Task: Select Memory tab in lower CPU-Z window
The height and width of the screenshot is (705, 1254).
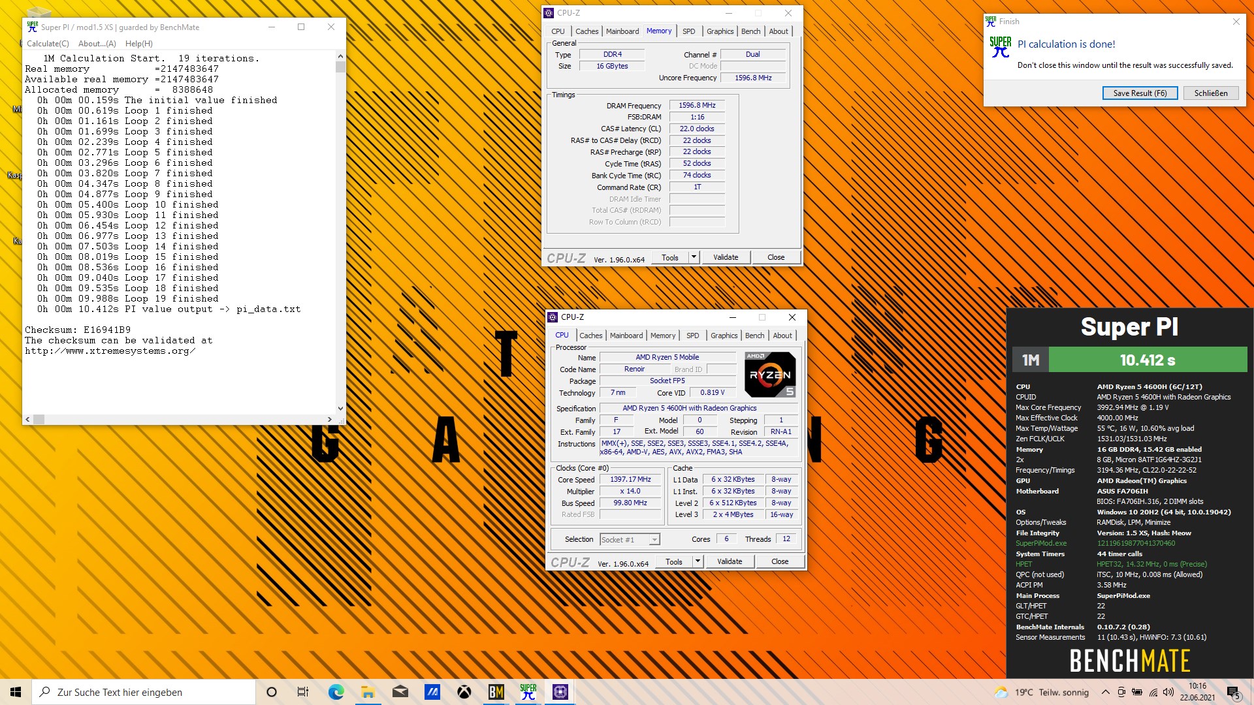Action: [663, 336]
